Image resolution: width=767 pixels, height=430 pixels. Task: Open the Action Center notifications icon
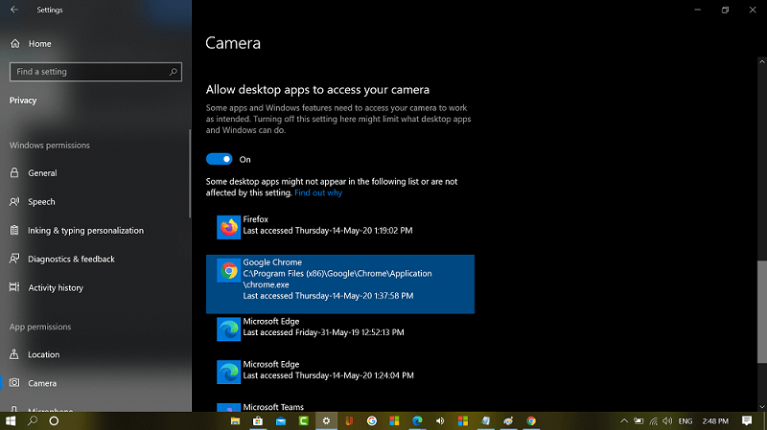747,420
